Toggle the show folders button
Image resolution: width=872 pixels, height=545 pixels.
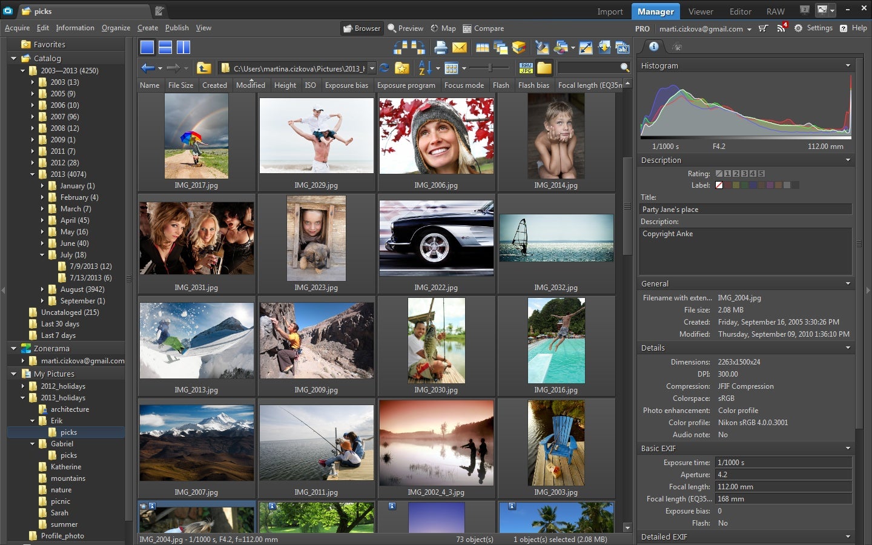tap(544, 68)
